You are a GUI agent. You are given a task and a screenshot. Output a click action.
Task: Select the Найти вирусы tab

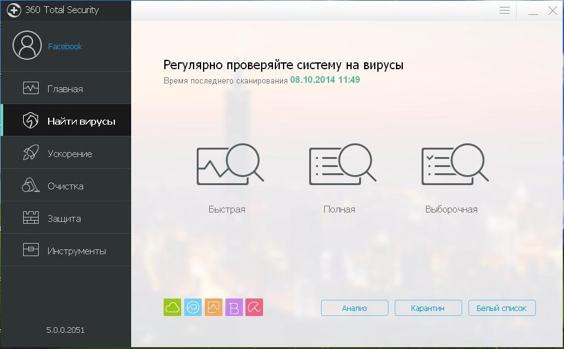(x=66, y=120)
